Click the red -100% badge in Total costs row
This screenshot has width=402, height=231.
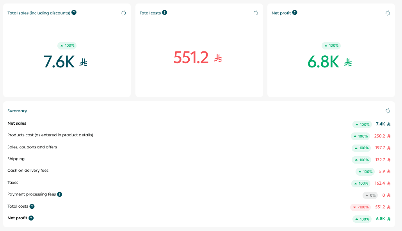(360, 207)
